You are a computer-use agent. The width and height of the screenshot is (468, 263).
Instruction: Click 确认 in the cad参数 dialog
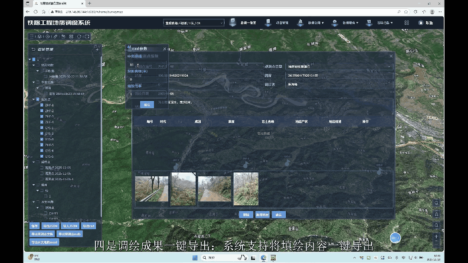coord(147,105)
